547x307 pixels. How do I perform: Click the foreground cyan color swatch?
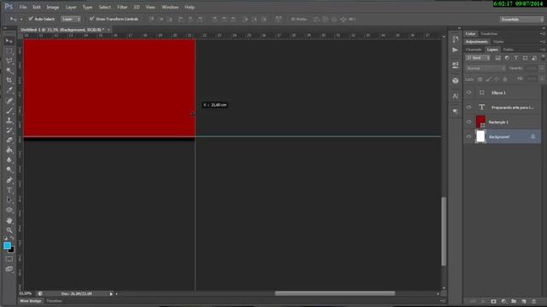[x=7, y=246]
